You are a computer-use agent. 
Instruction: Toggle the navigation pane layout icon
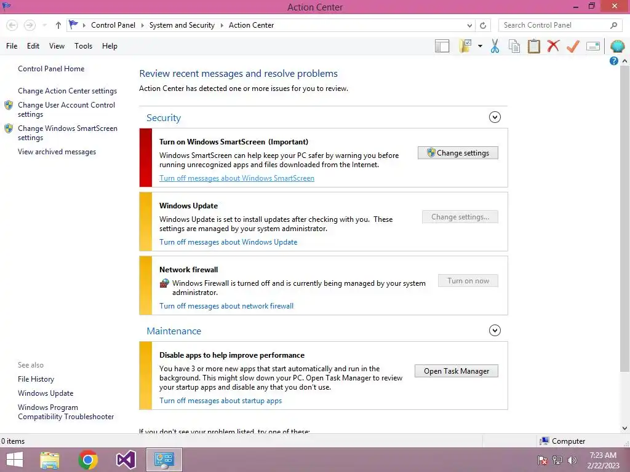coord(442,46)
